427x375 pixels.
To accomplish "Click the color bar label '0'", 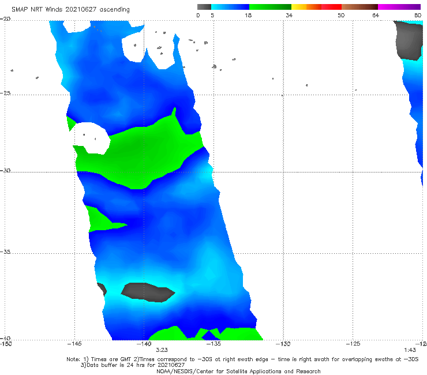I will (198, 15).
